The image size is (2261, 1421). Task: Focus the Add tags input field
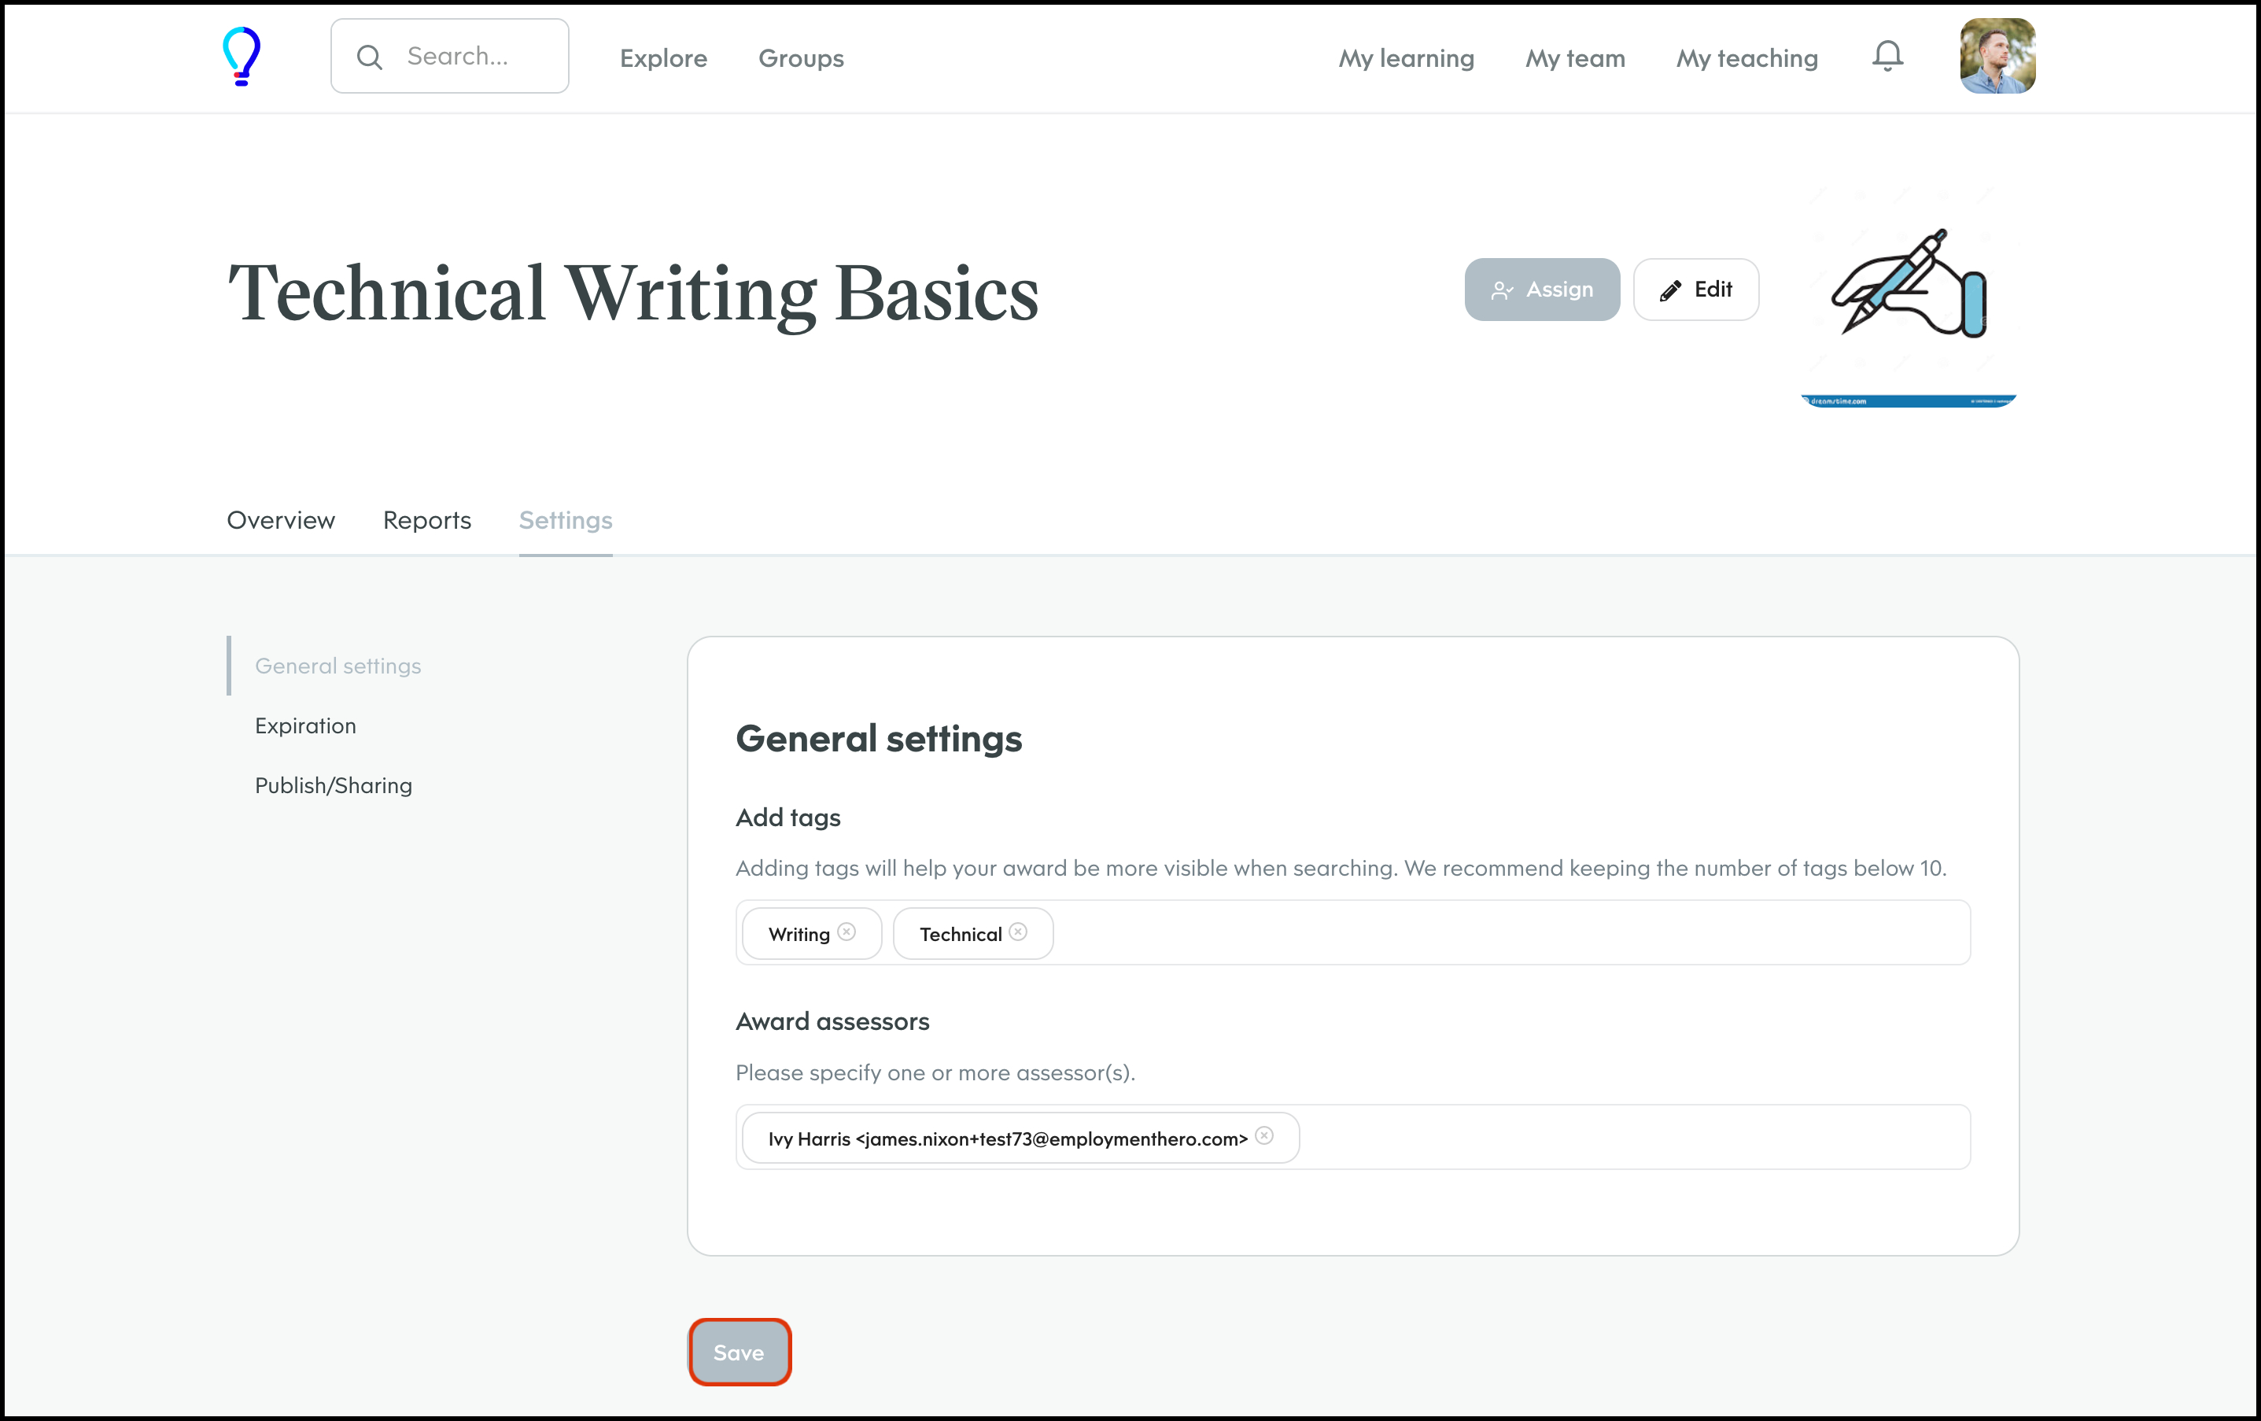(x=1503, y=932)
